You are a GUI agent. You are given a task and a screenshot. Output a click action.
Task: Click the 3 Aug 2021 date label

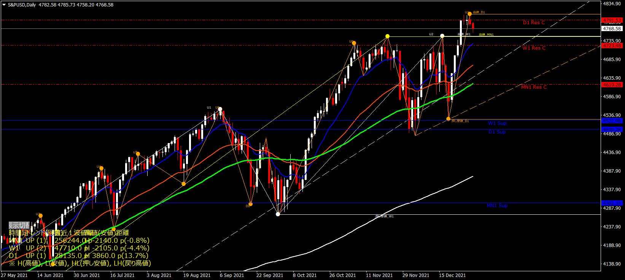(x=159, y=275)
